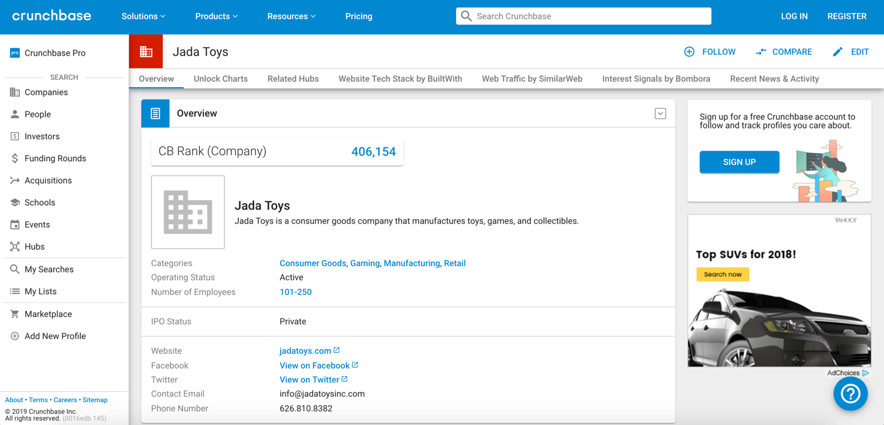Follow Jada Toys with the FOLLOW button
884x425 pixels.
pyautogui.click(x=710, y=52)
